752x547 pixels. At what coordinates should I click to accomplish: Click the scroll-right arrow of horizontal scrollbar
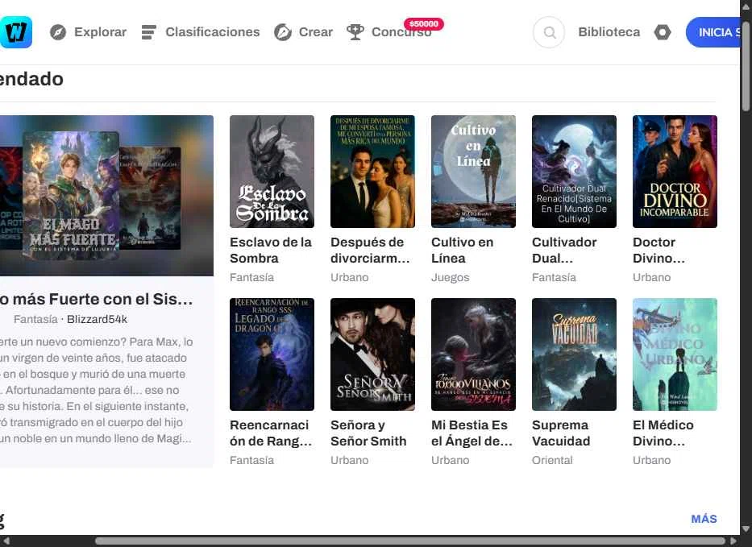coord(733,541)
